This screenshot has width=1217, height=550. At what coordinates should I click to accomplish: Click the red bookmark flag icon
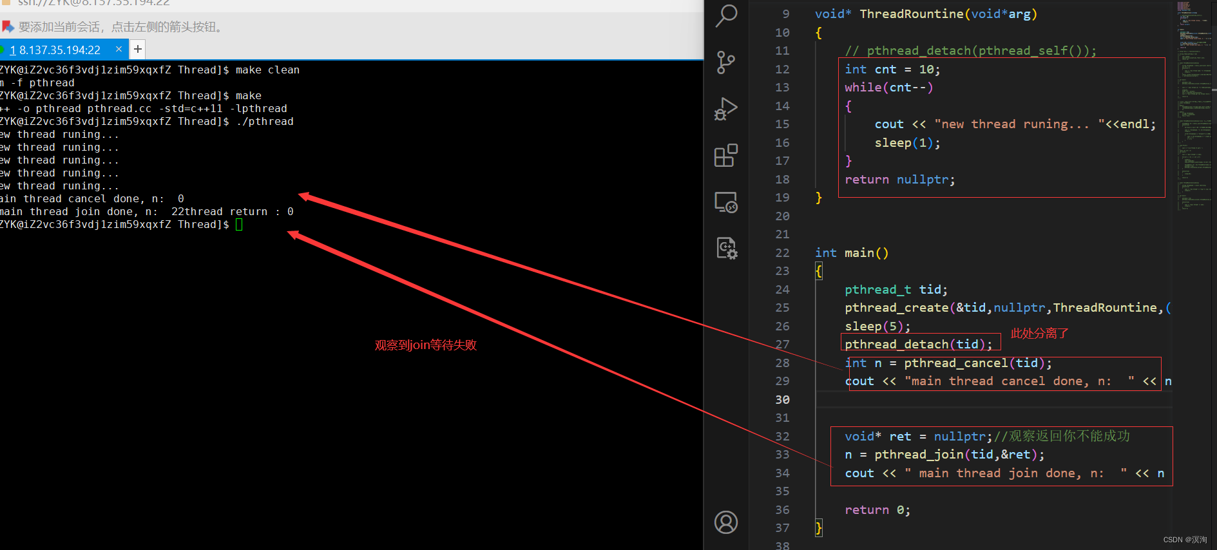[8, 27]
